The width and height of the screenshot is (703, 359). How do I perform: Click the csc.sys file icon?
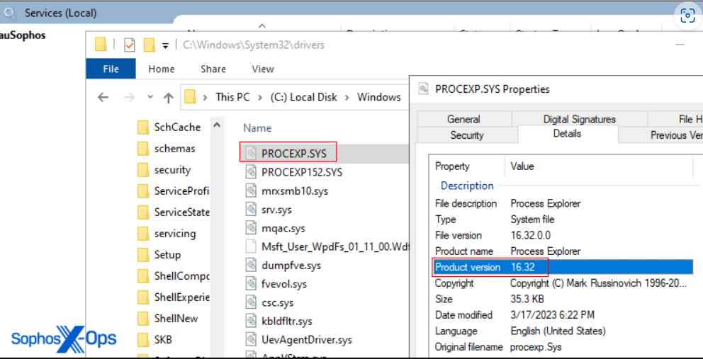tap(251, 302)
